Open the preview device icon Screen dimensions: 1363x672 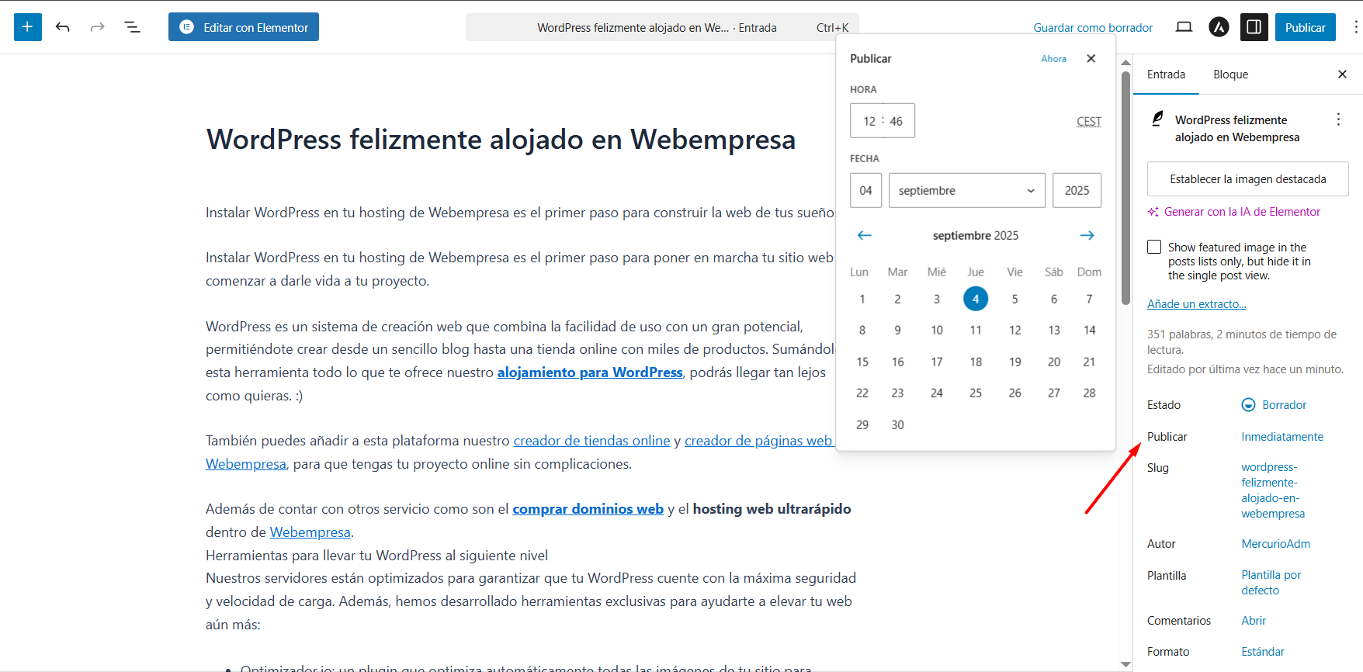tap(1184, 27)
